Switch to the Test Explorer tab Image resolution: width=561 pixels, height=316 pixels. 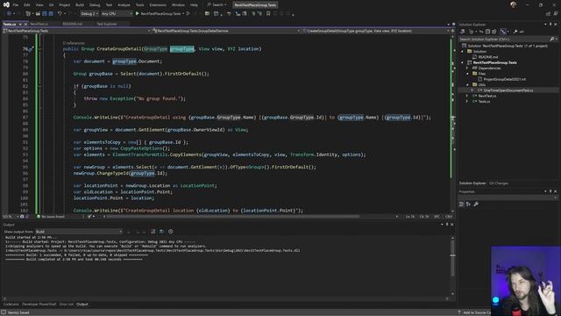point(107,24)
